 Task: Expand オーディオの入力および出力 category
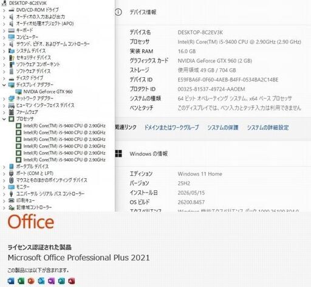[4, 17]
